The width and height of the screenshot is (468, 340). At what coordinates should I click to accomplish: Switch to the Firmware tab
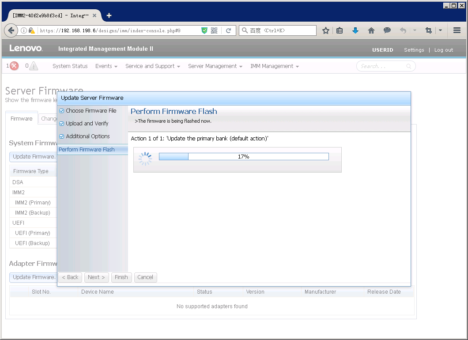[22, 119]
